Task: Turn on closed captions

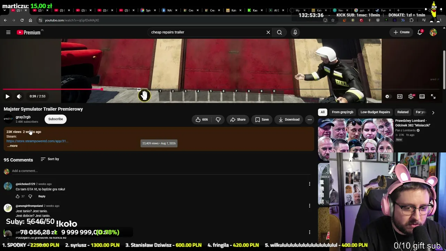Action: (x=400, y=97)
